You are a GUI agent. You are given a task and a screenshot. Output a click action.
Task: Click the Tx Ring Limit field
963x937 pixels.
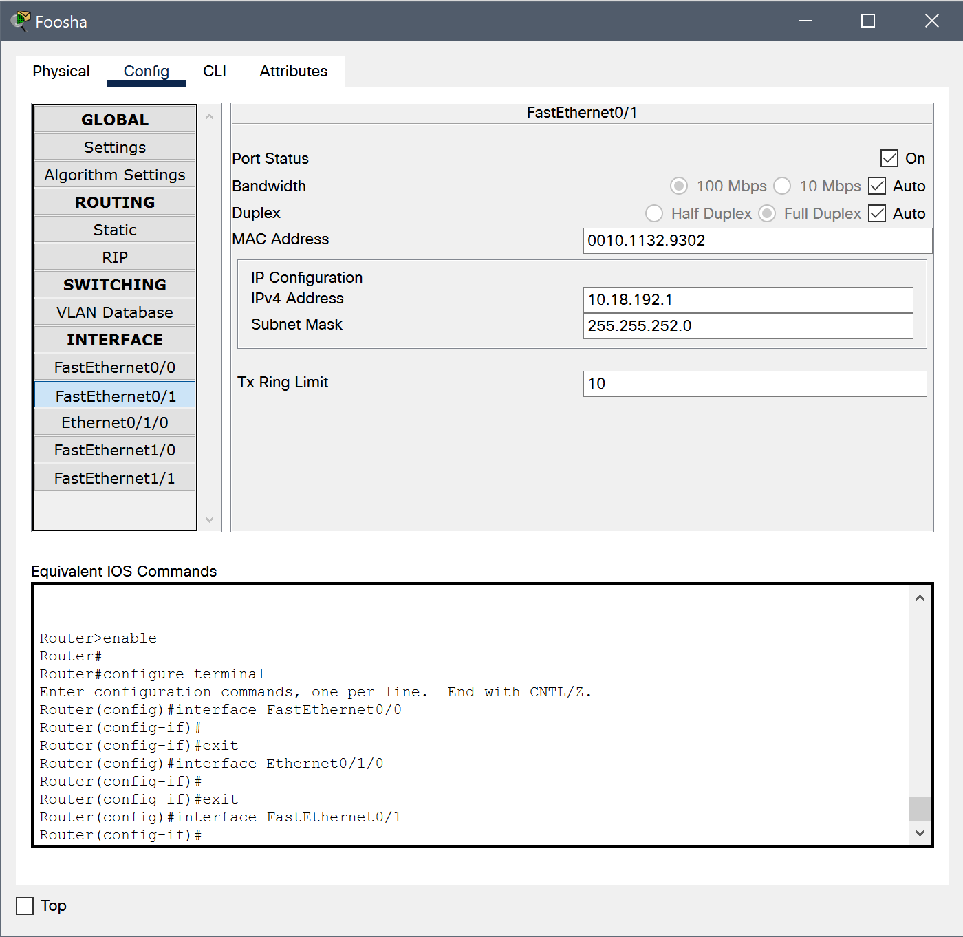click(x=755, y=384)
